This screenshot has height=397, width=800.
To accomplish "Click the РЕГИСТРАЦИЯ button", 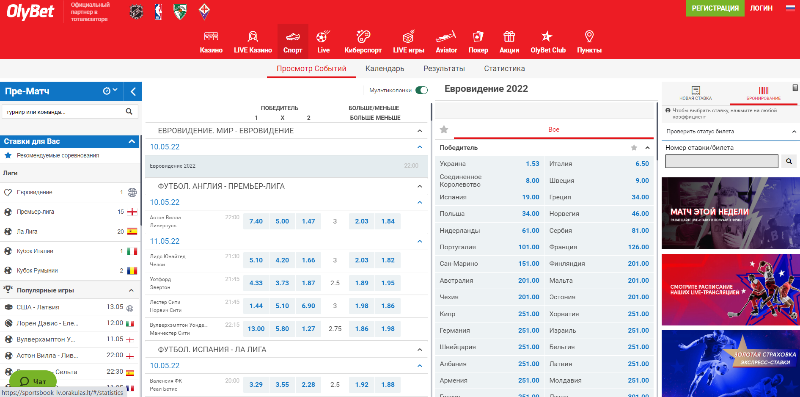I will [x=715, y=8].
